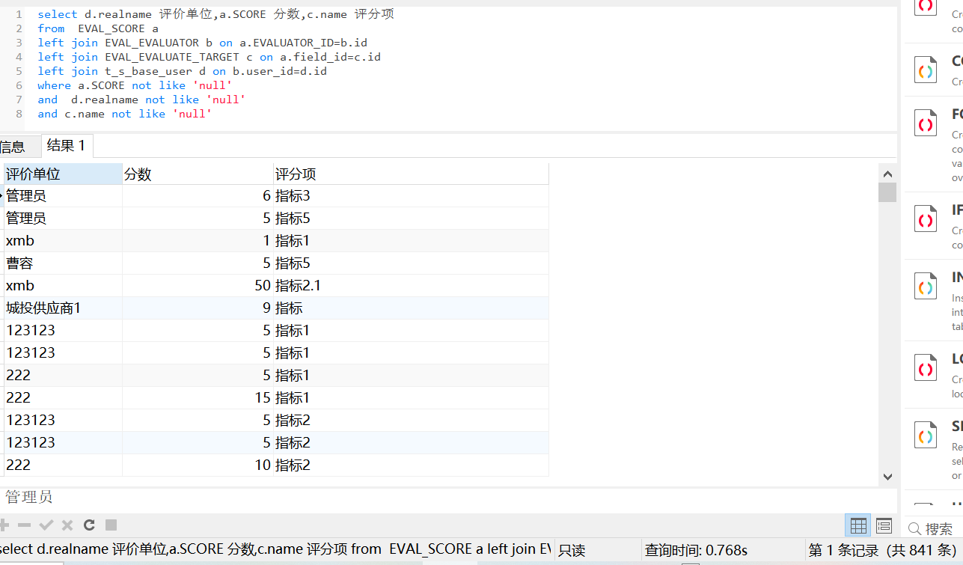Click the results vertical scrollbar thumb
The width and height of the screenshot is (963, 565).
(887, 192)
